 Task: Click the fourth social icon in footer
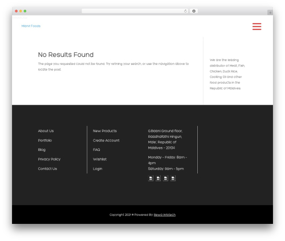click(173, 178)
